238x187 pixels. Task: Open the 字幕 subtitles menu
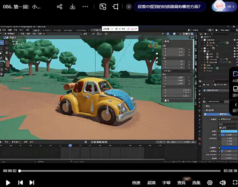coord(166,183)
